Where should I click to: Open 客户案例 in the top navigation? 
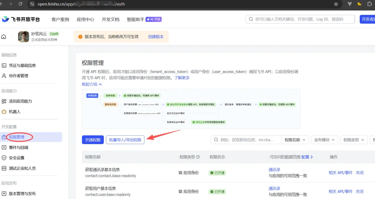pos(60,19)
